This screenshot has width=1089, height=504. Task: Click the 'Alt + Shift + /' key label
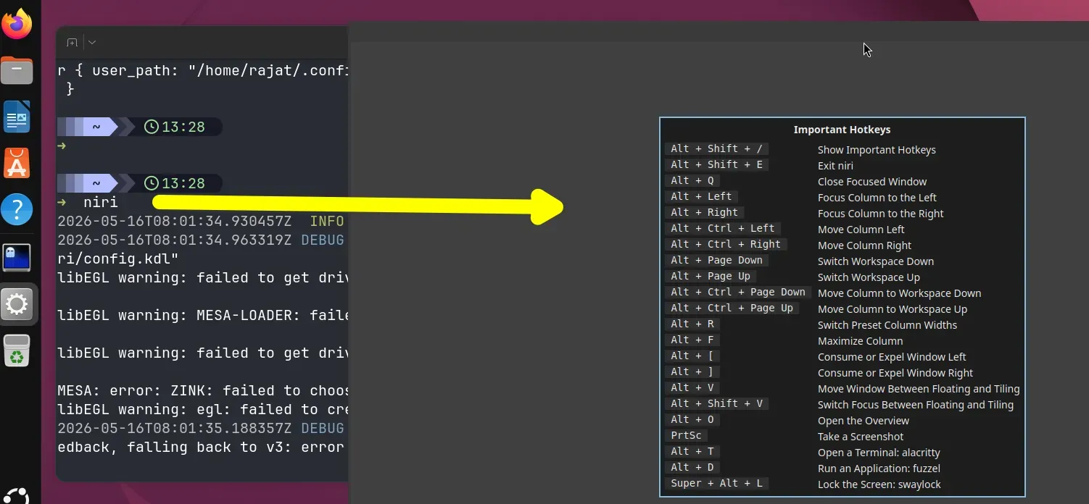716,148
